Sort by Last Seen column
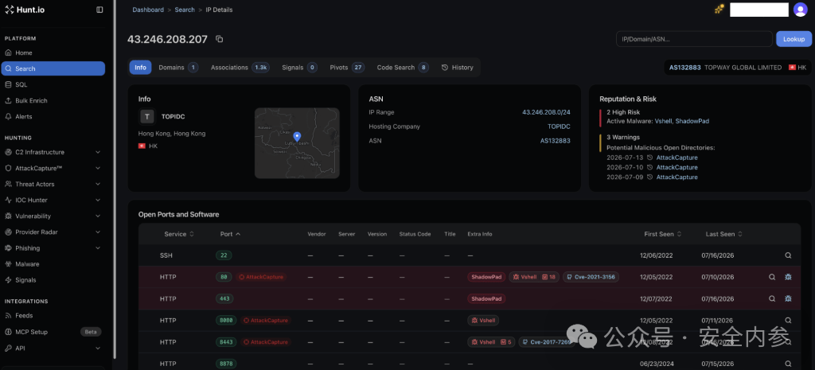The image size is (815, 370). tap(724, 234)
